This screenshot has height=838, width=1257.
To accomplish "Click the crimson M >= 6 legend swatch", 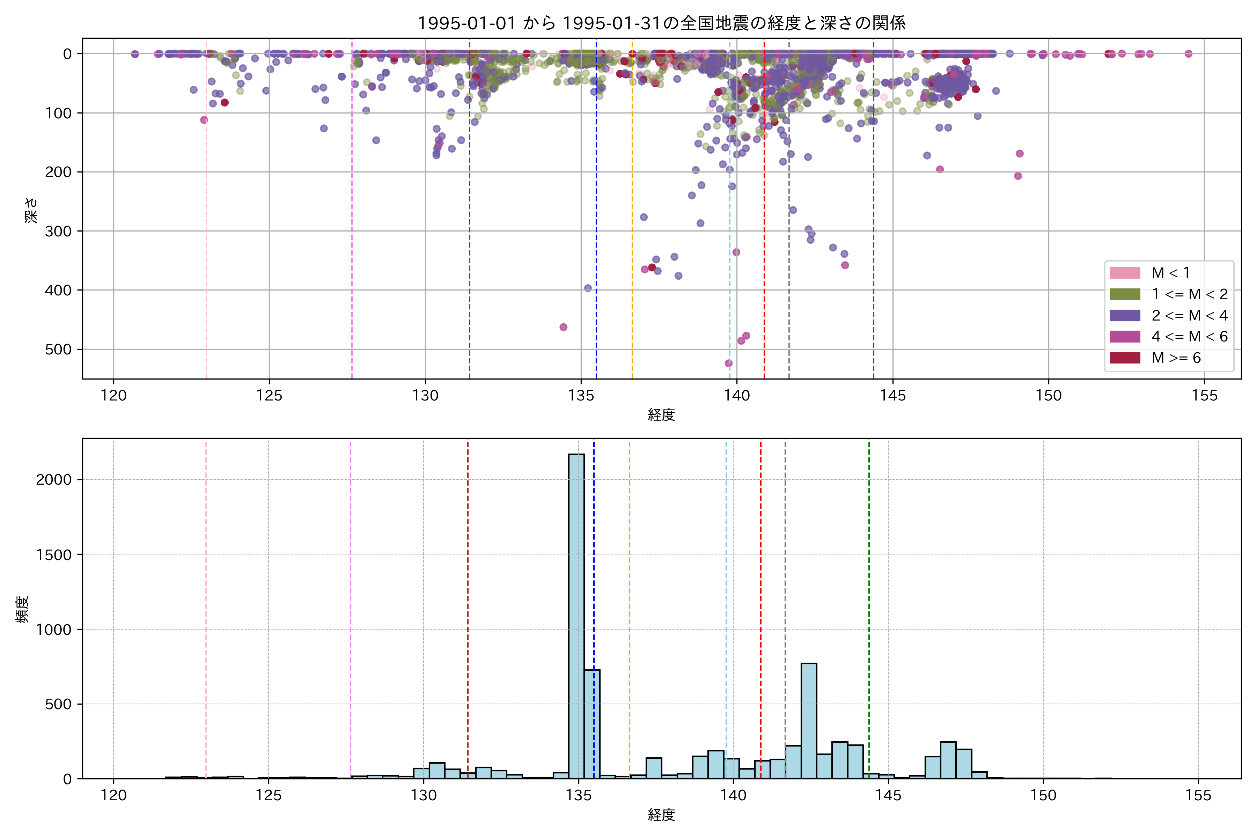I will [x=1124, y=358].
